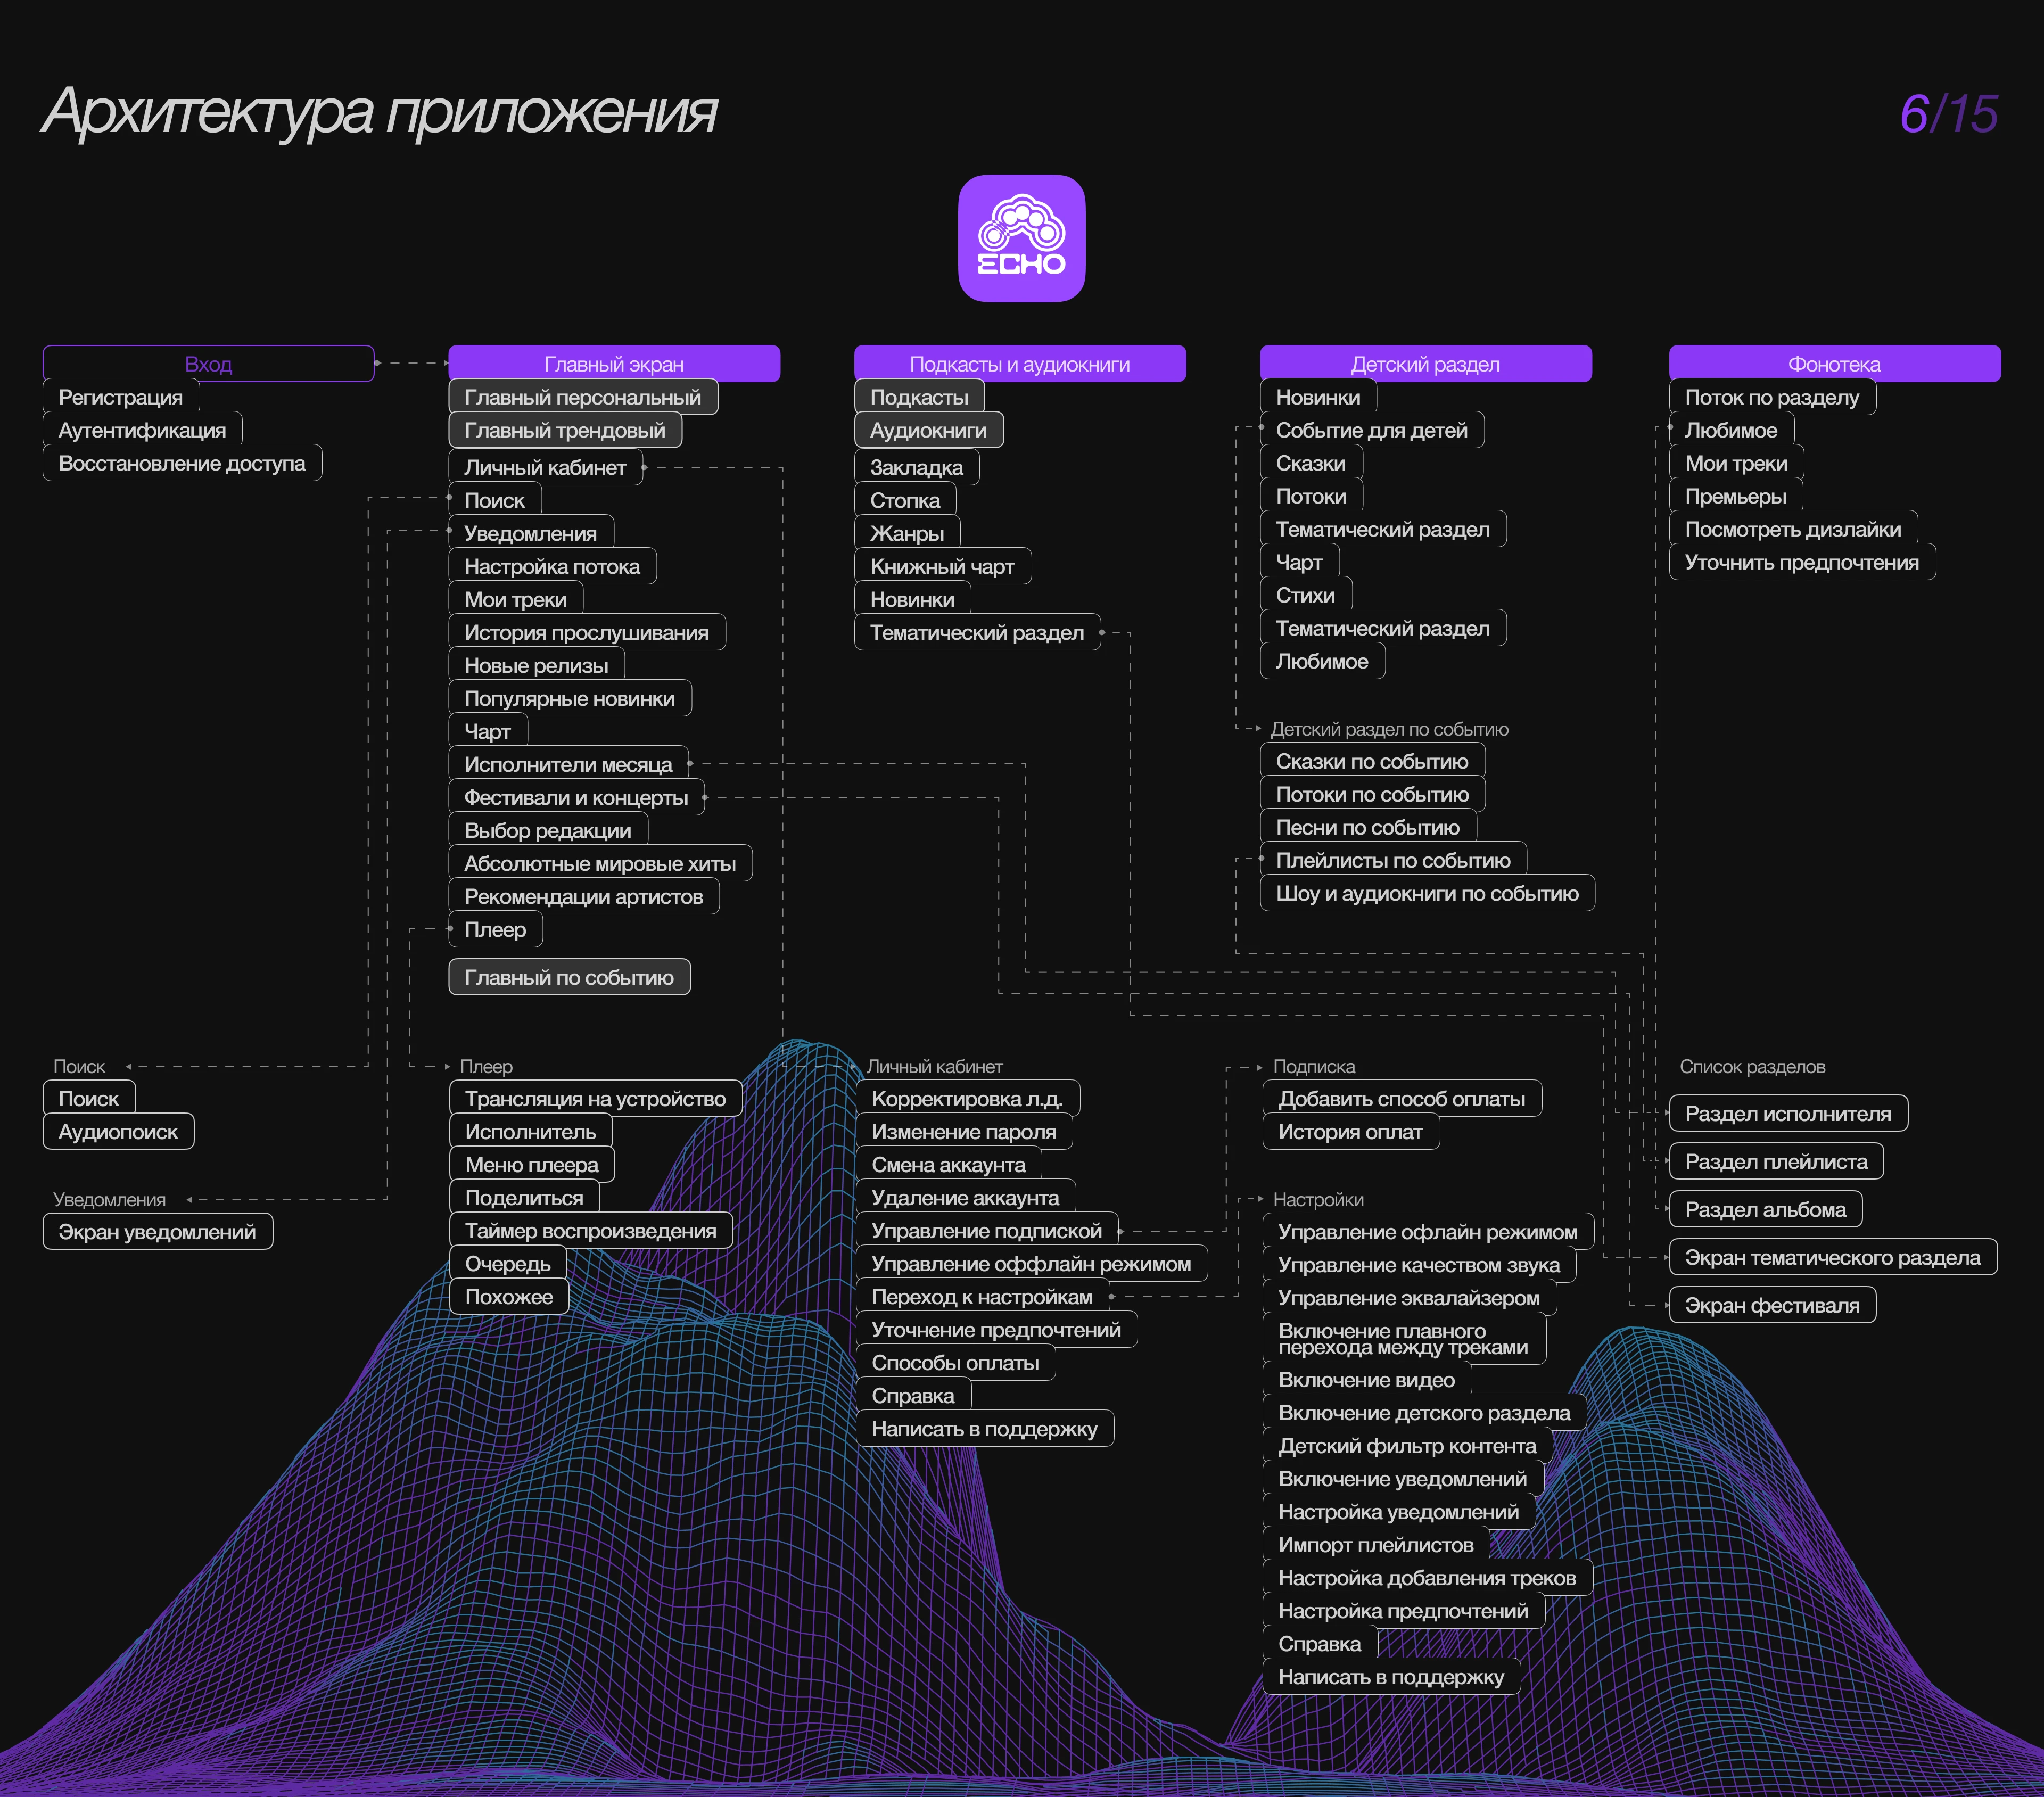Click Управление подпиской item
The height and width of the screenshot is (1797, 2044).
986,1231
